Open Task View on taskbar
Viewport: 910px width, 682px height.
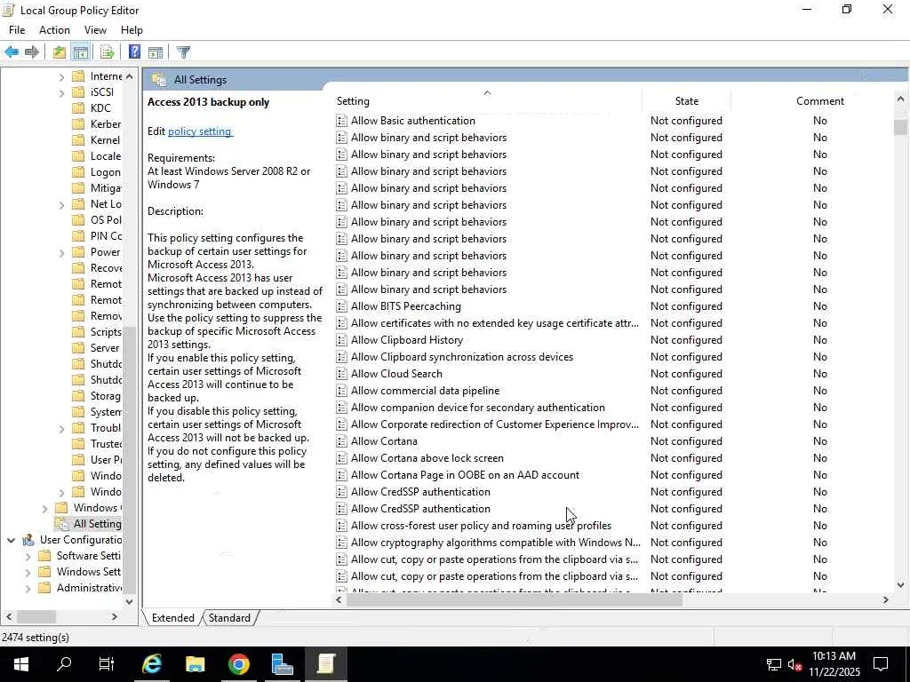point(107,664)
